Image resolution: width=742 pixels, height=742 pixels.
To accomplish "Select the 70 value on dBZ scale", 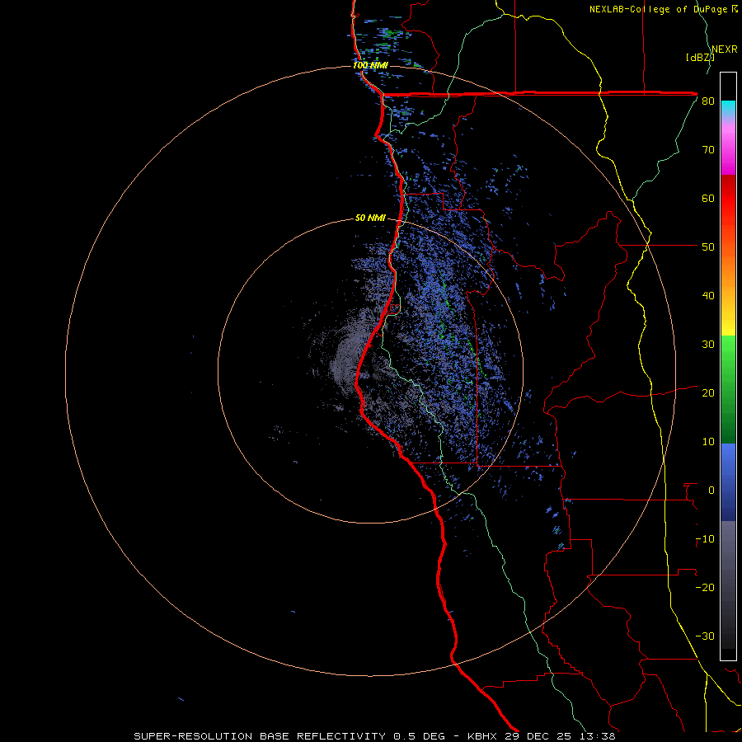I will click(708, 150).
